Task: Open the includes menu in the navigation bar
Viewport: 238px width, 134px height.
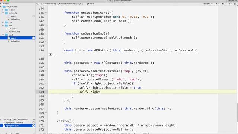Action: pyautogui.click(x=224, y=4)
